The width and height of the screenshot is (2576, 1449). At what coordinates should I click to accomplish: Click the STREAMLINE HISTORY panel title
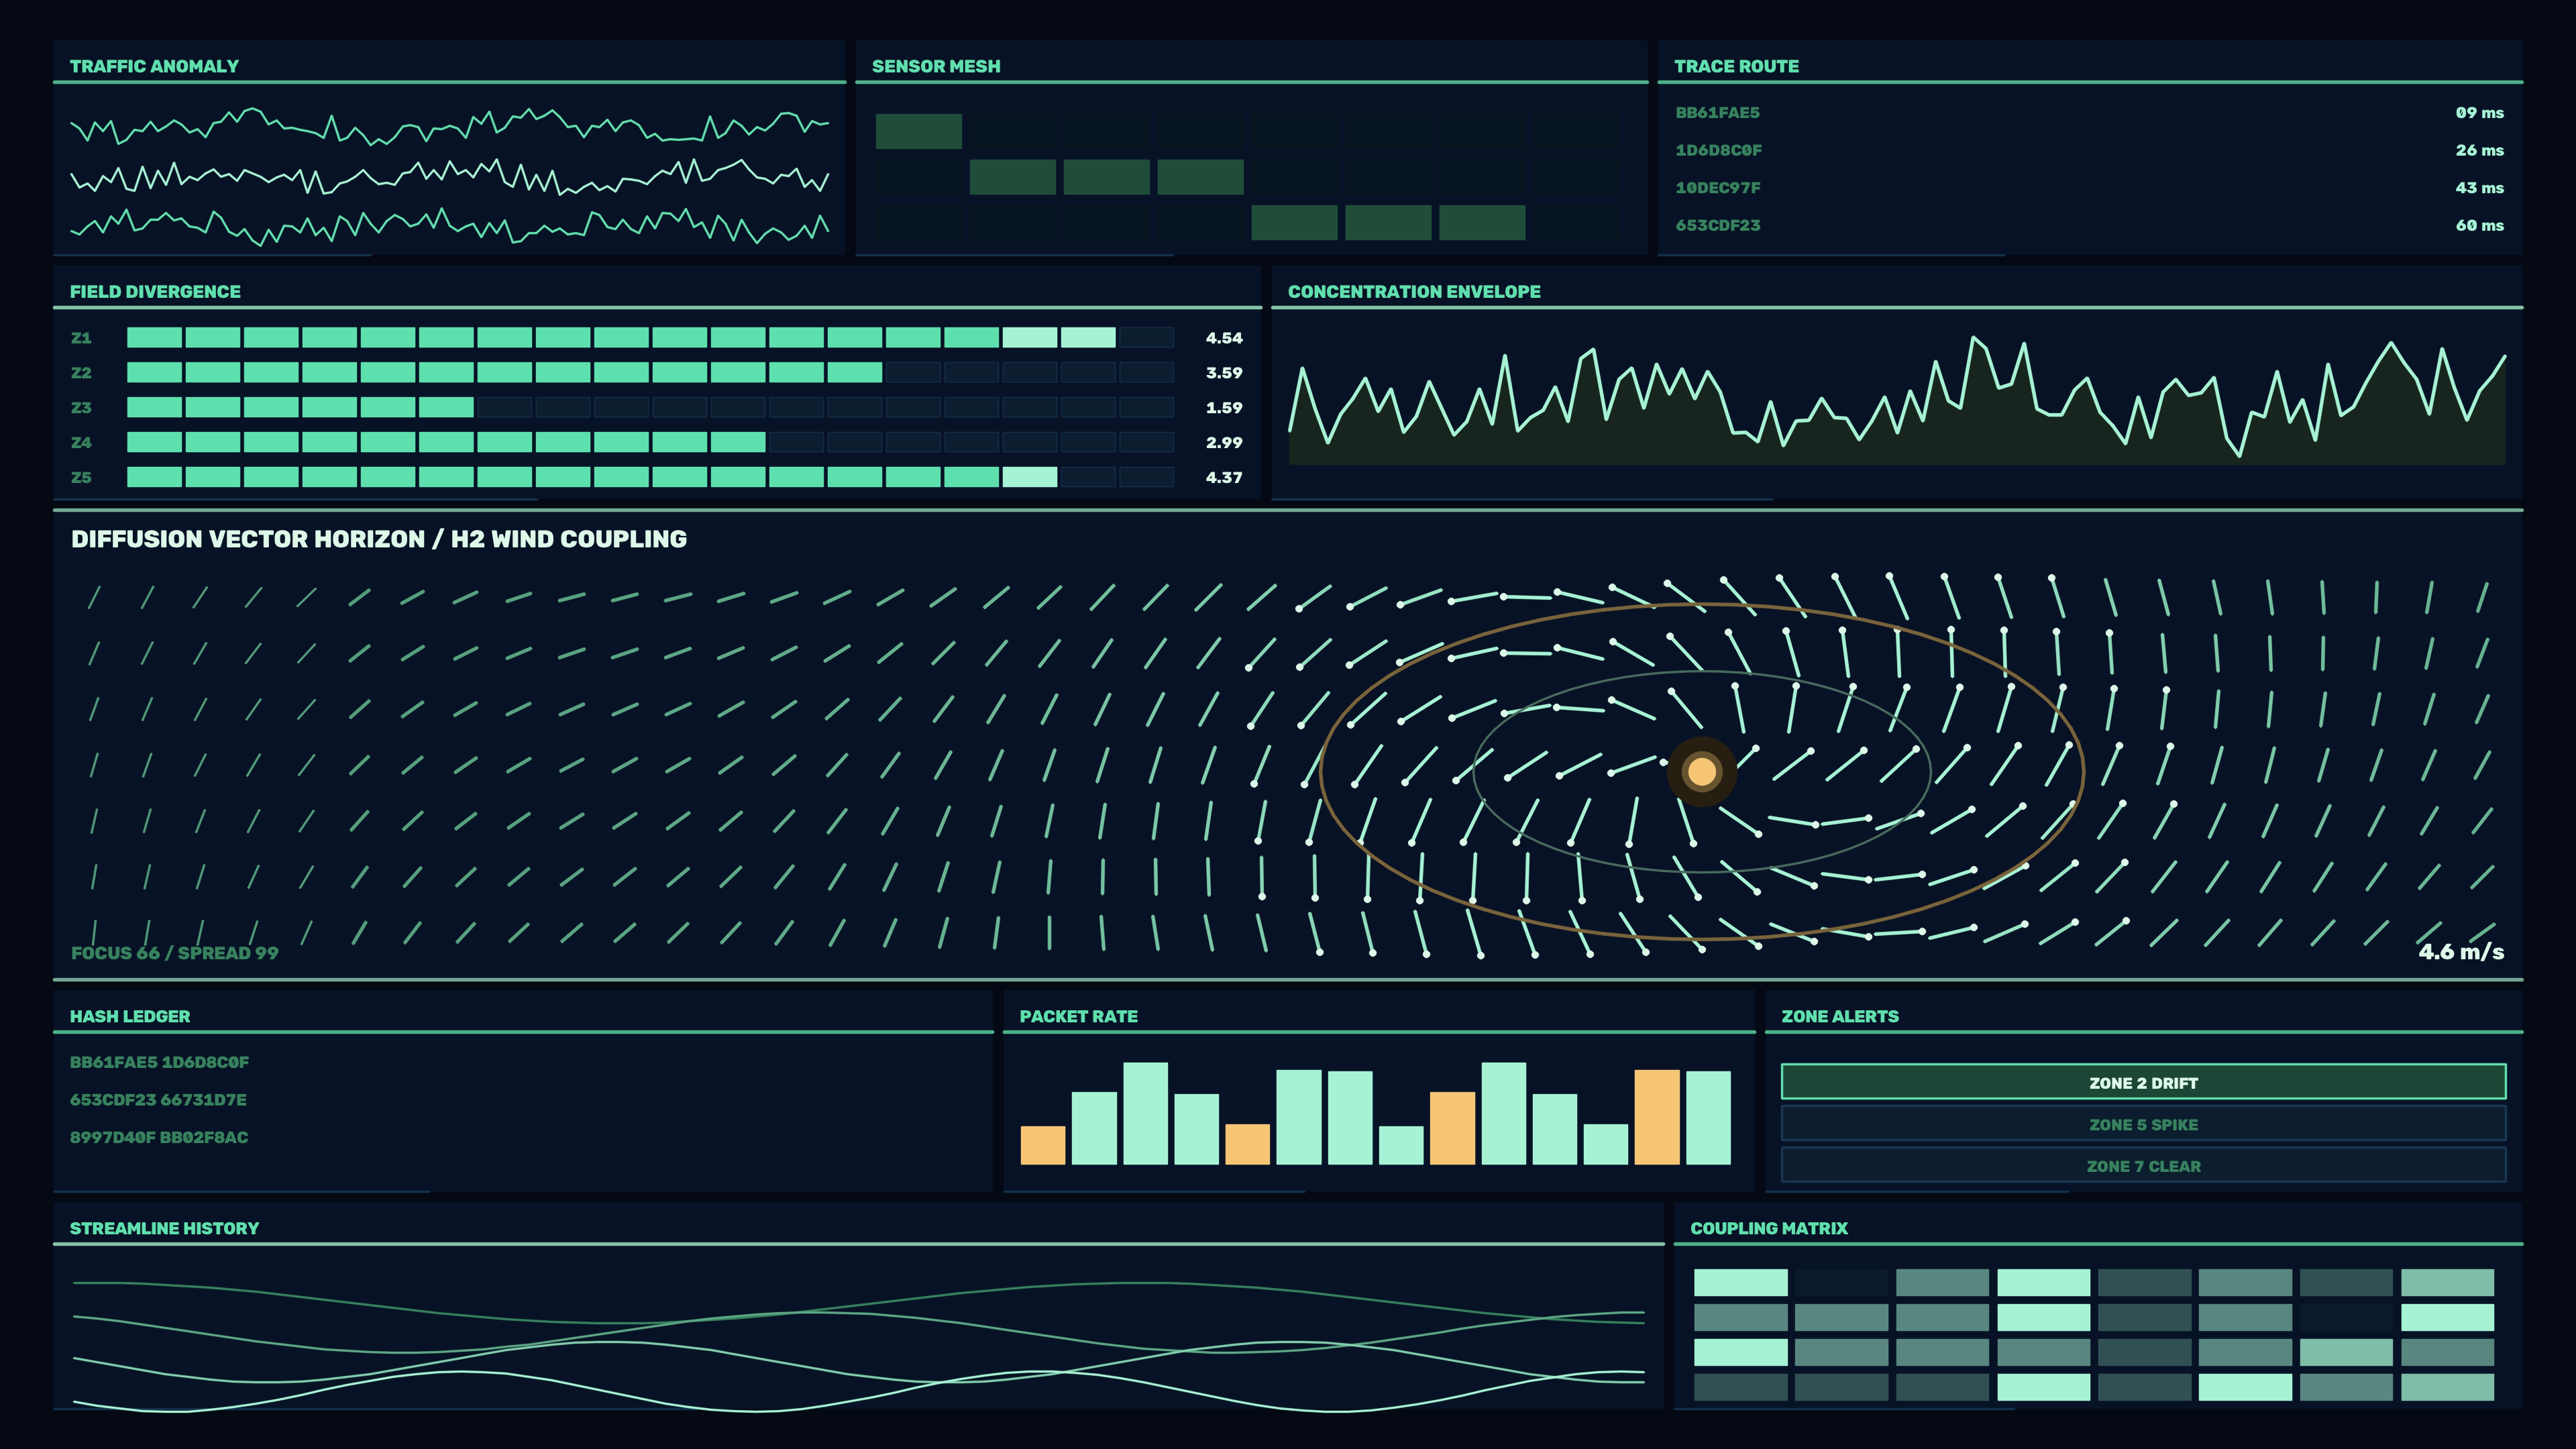[164, 1228]
